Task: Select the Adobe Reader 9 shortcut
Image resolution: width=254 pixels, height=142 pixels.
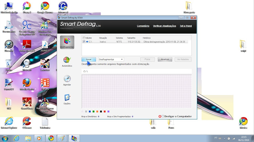Action: coord(27,46)
